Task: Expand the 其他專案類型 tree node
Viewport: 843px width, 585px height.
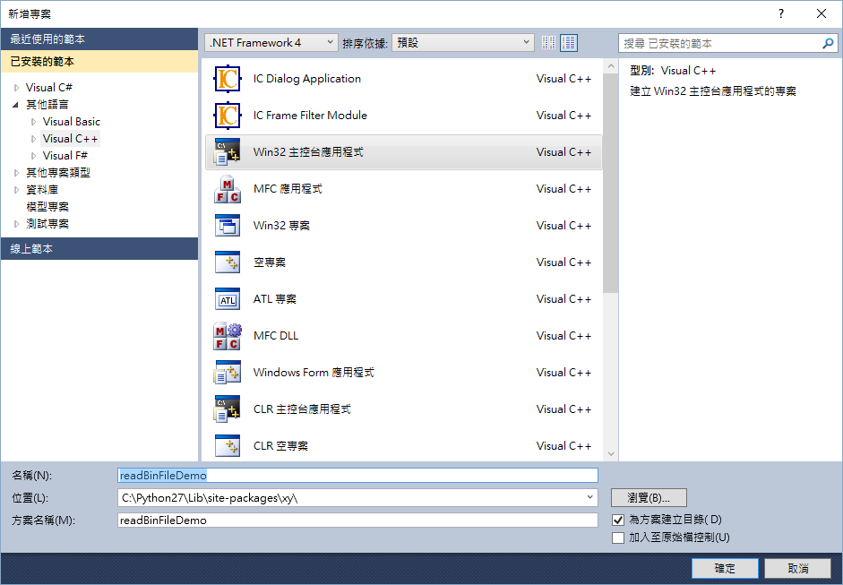Action: [17, 173]
